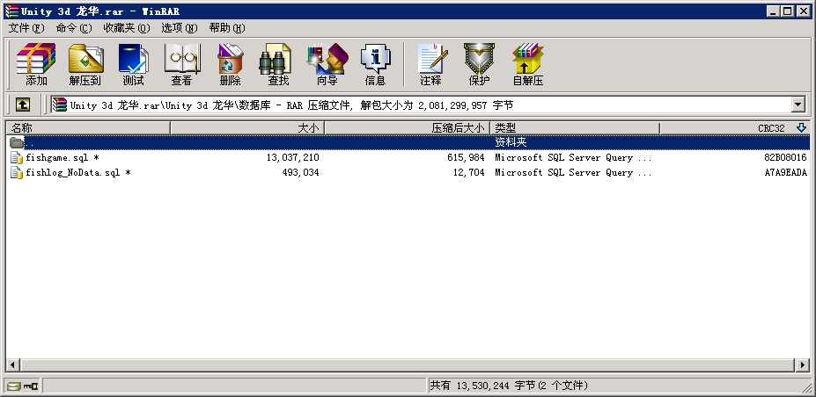Sort by 类型 column header
The width and height of the screenshot is (816, 397).
pyautogui.click(x=575, y=128)
